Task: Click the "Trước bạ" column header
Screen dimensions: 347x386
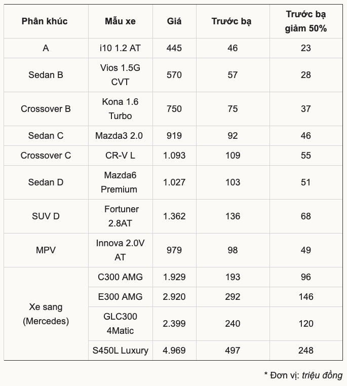Action: coord(232,21)
